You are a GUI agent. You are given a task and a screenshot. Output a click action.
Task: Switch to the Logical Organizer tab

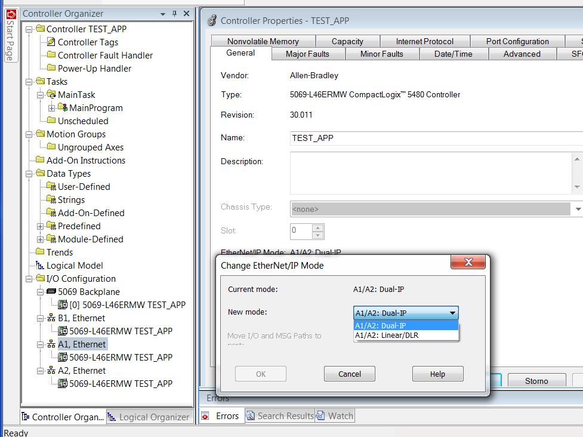click(x=150, y=417)
